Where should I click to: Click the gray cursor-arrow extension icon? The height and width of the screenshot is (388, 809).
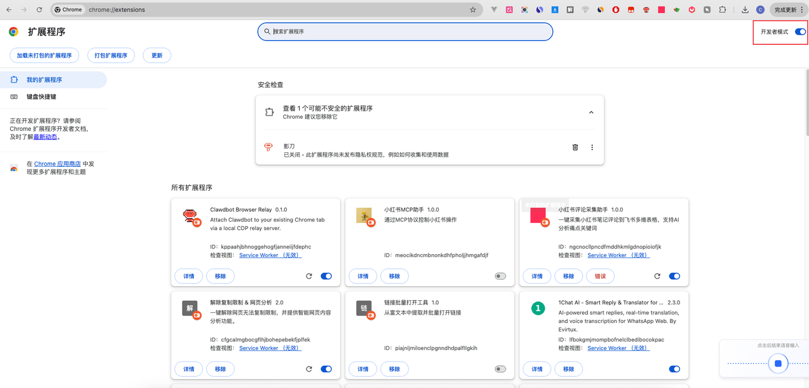[x=707, y=9]
